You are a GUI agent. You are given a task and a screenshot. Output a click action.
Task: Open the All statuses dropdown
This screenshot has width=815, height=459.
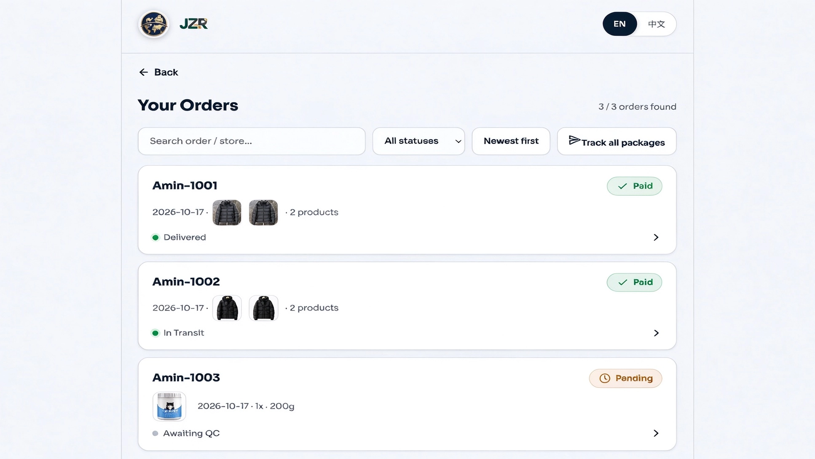click(418, 141)
